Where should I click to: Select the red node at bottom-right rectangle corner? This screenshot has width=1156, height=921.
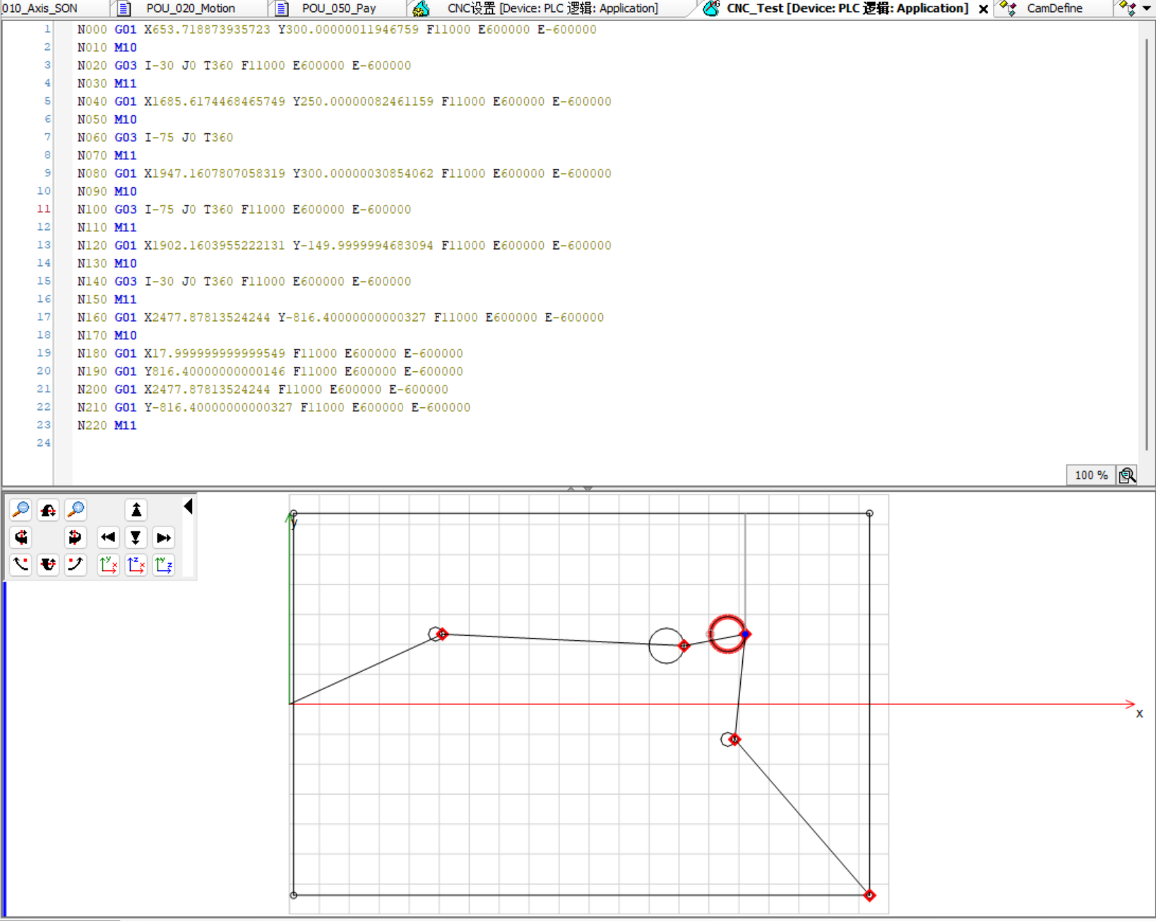coord(869,895)
